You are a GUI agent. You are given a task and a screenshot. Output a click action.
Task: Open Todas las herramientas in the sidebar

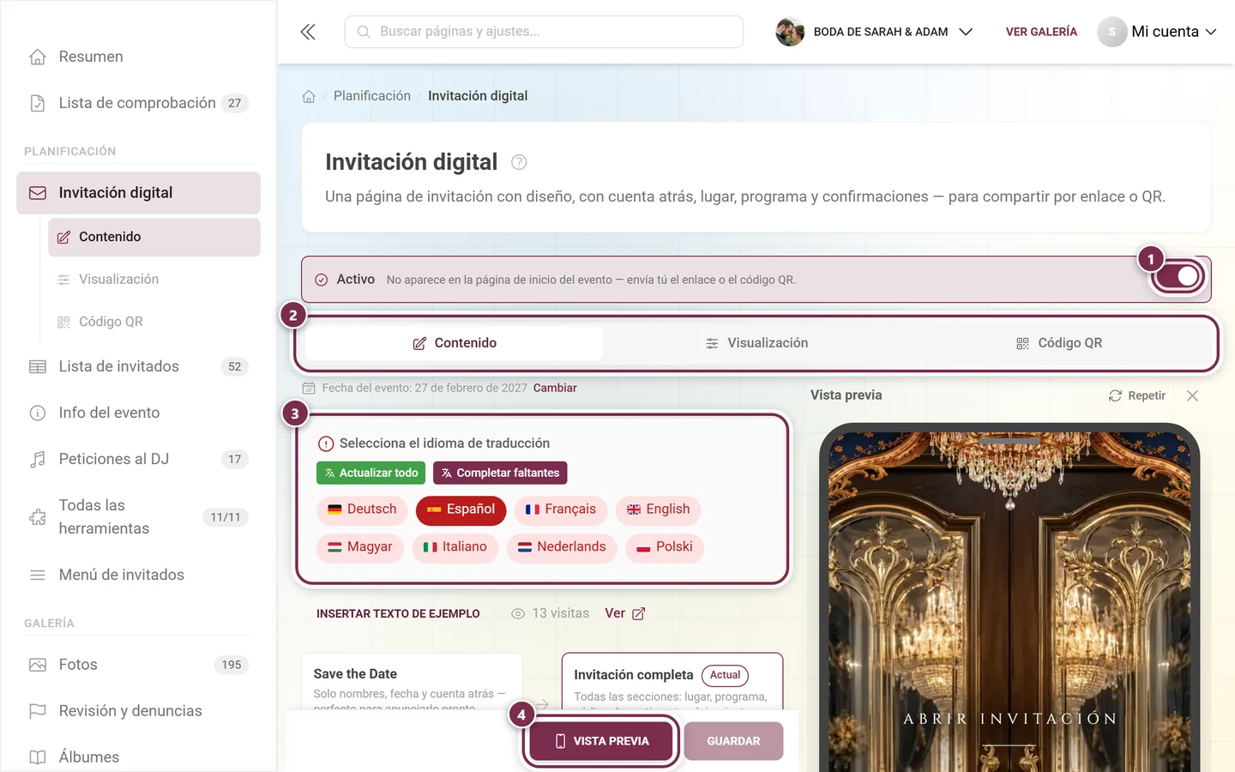[138, 517]
